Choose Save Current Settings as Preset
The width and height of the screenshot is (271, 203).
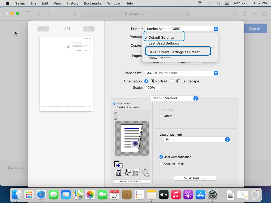175,52
